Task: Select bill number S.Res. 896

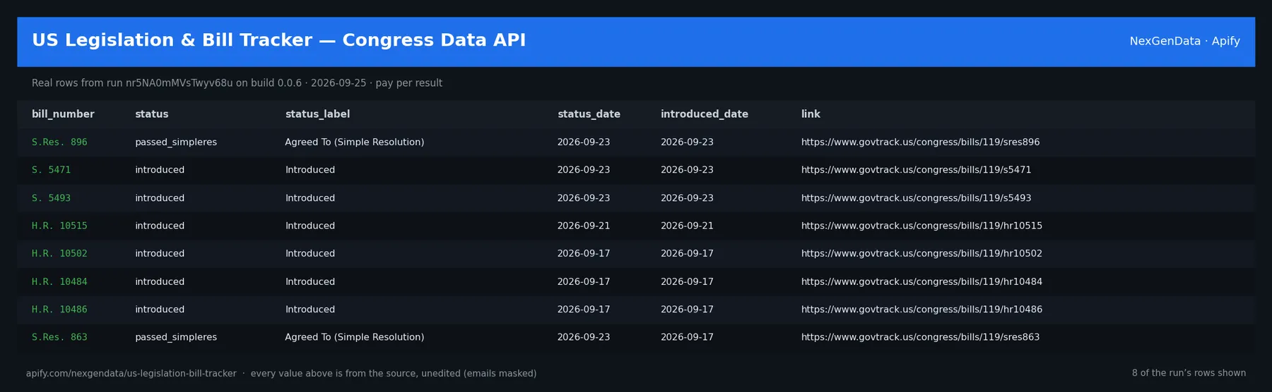Action: [59, 142]
